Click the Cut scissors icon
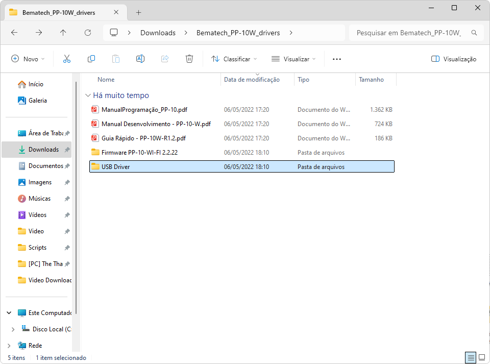490x364 pixels. (x=67, y=59)
